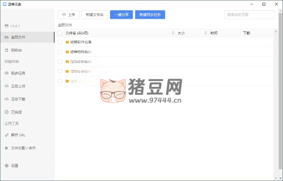Image resolution: width=283 pixels, height=181 pixels.
Task: Toggle the select-all checkbox in header
Action: tap(60, 33)
